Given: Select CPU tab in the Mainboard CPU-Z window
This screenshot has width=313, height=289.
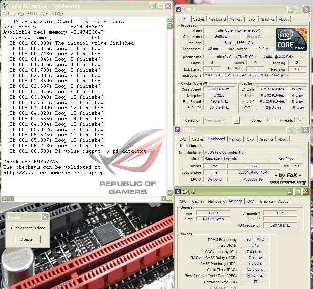Looking at the screenshot, I should 183,139.
